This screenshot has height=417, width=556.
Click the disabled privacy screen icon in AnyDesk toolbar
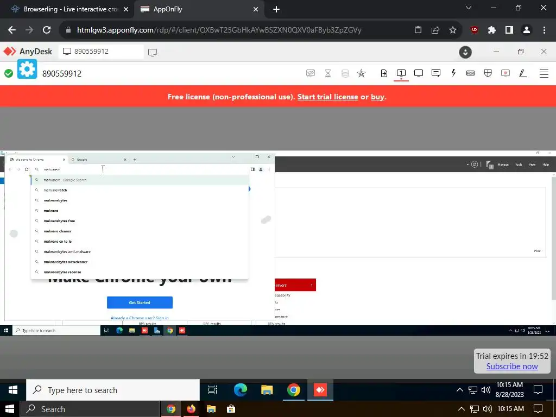click(310, 73)
